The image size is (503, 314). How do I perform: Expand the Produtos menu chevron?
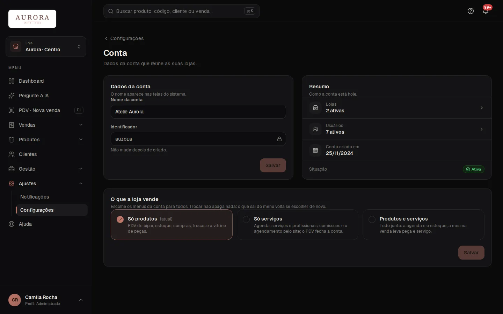click(x=81, y=140)
